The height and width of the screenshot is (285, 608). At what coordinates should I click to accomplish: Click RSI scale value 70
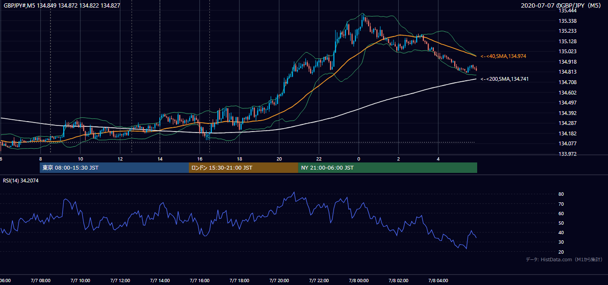(x=561, y=204)
